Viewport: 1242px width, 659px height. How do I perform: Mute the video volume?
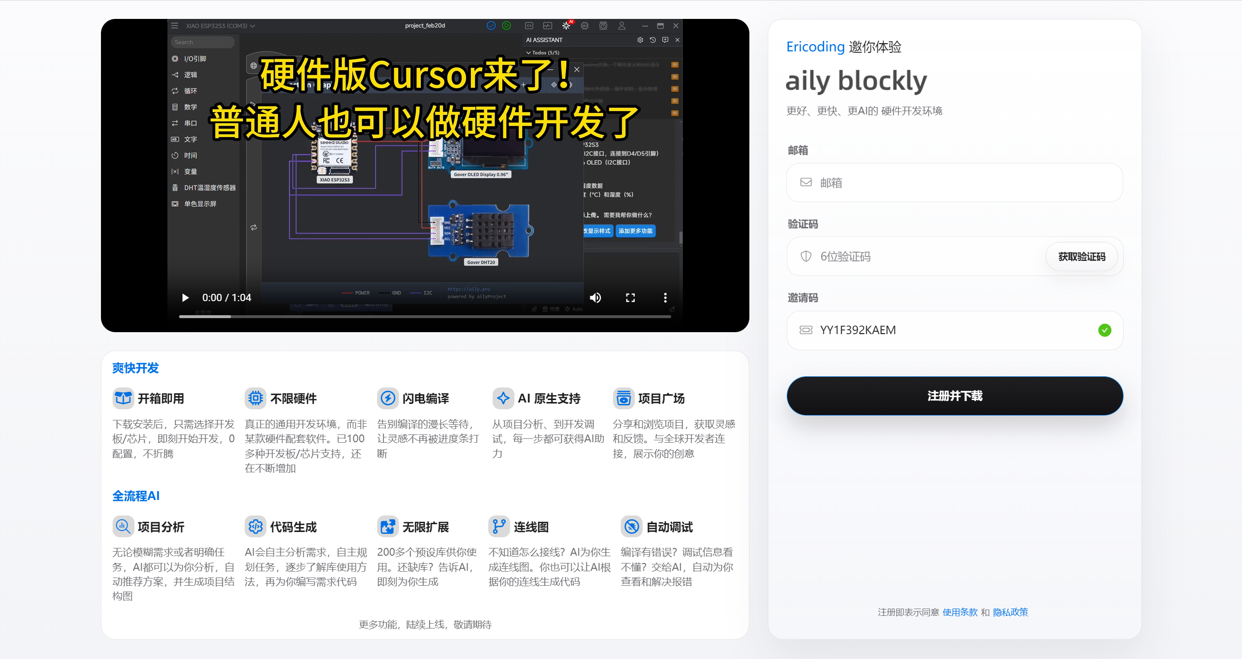[x=595, y=297]
